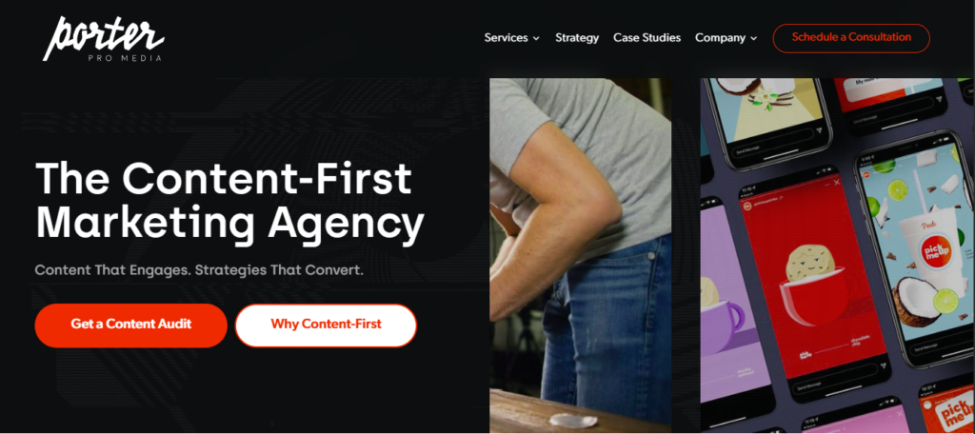The image size is (975, 434).
Task: Click the man in jeans video thumbnail
Action: [580, 255]
